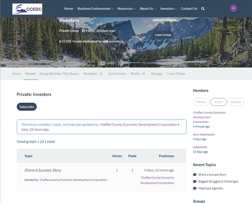Subscribe to the Private Investors forum
Image resolution: width=252 pixels, height=203 pixels.
click(x=27, y=107)
